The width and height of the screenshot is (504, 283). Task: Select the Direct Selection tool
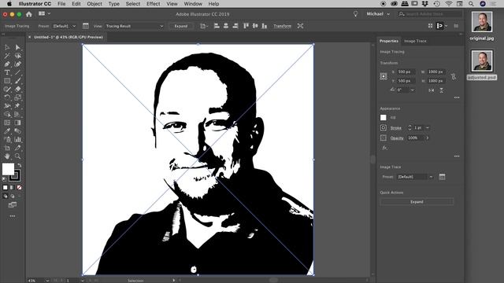pos(17,47)
